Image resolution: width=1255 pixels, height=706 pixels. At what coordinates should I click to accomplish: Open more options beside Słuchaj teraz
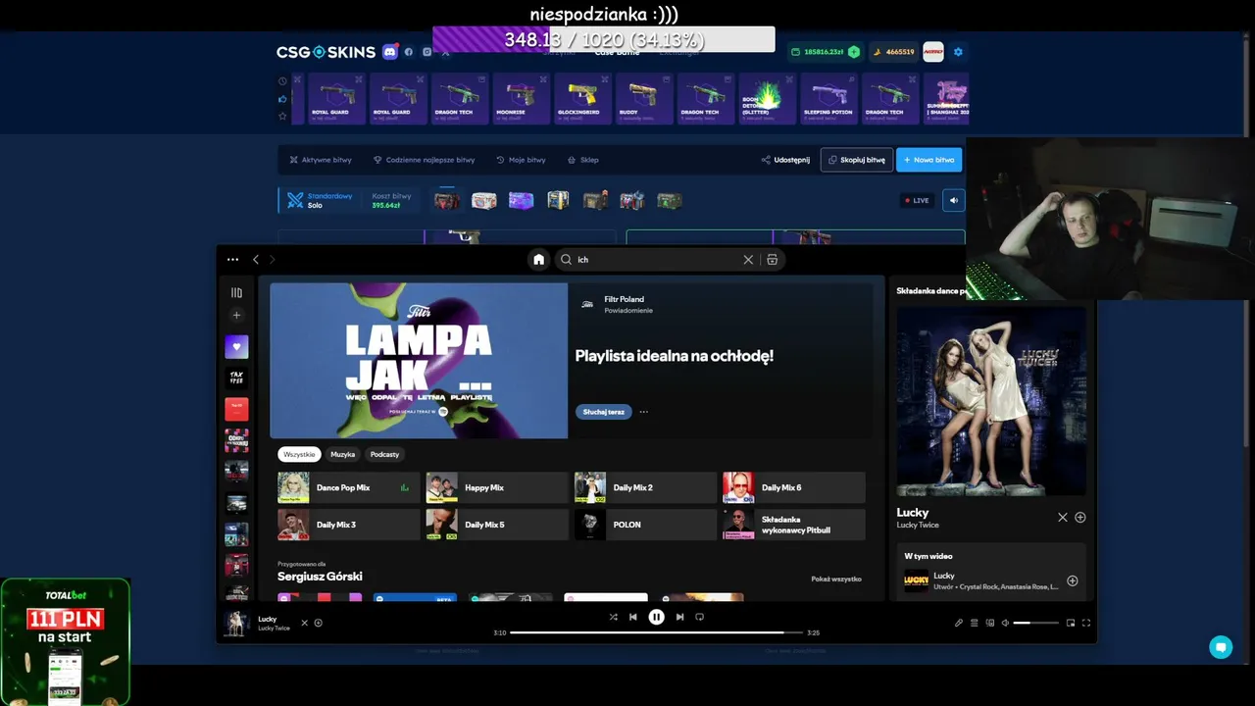click(x=644, y=412)
